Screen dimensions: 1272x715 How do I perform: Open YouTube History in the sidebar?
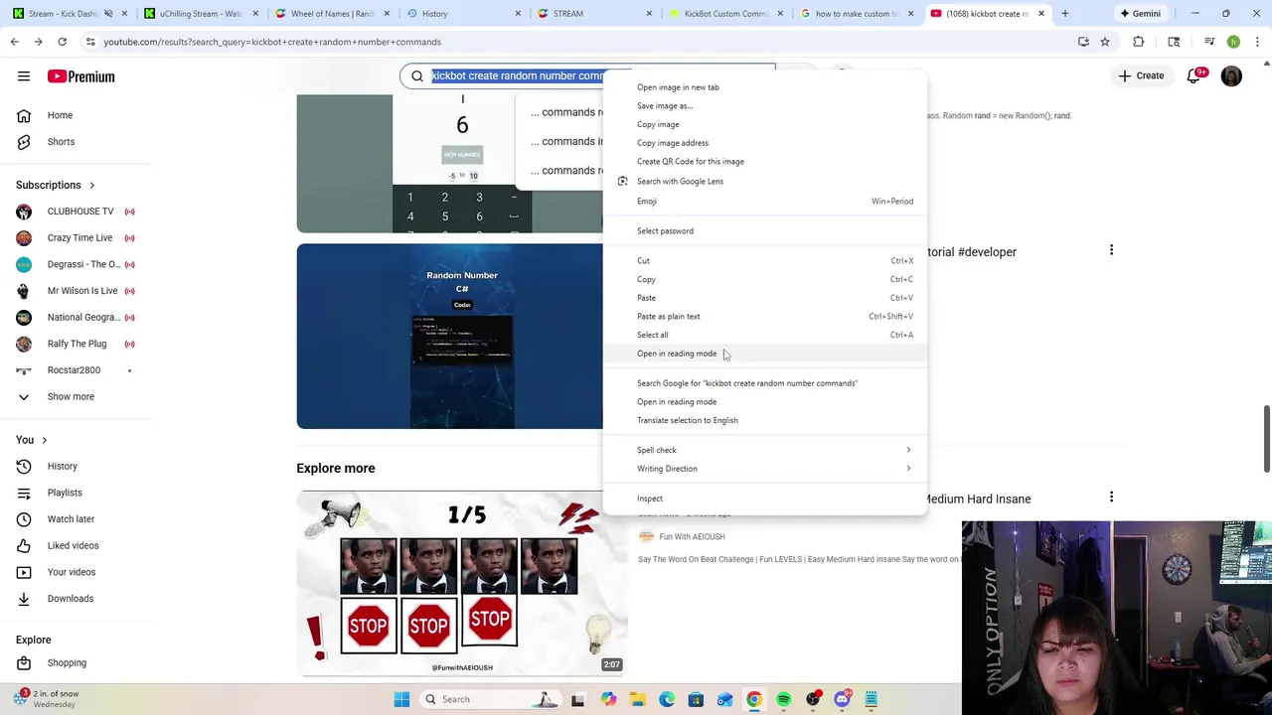[62, 466]
